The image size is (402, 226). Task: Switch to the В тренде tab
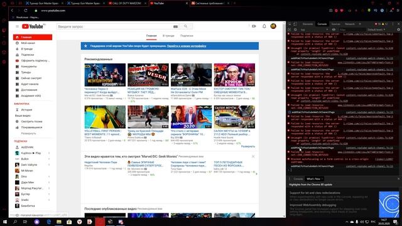[x=168, y=36]
